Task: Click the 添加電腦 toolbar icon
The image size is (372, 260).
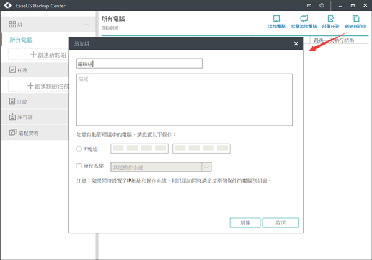Action: point(277,22)
